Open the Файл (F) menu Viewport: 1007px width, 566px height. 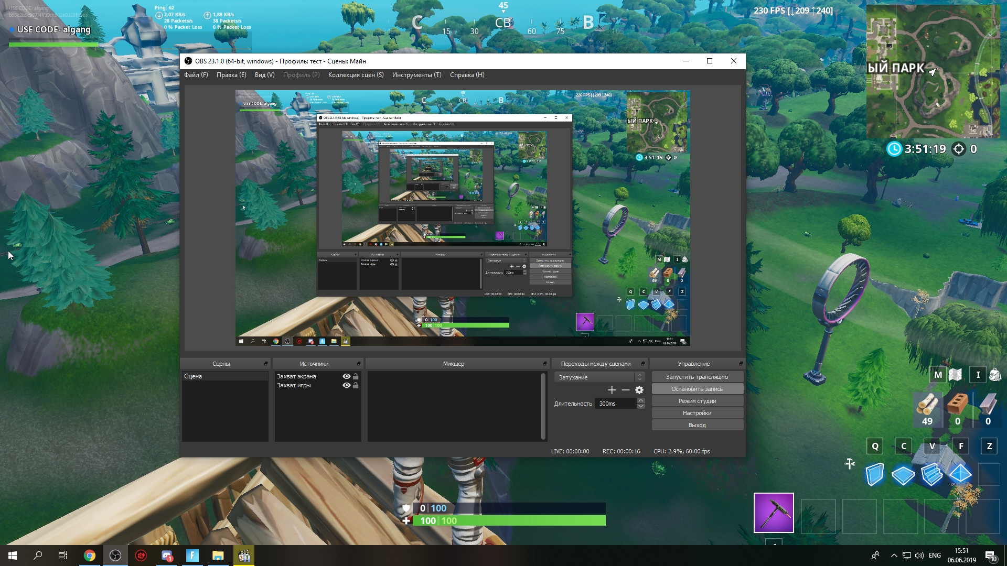click(196, 75)
